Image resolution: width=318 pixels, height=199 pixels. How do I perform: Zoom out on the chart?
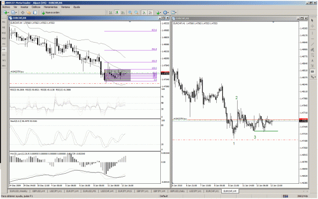pyautogui.click(x=136, y=13)
